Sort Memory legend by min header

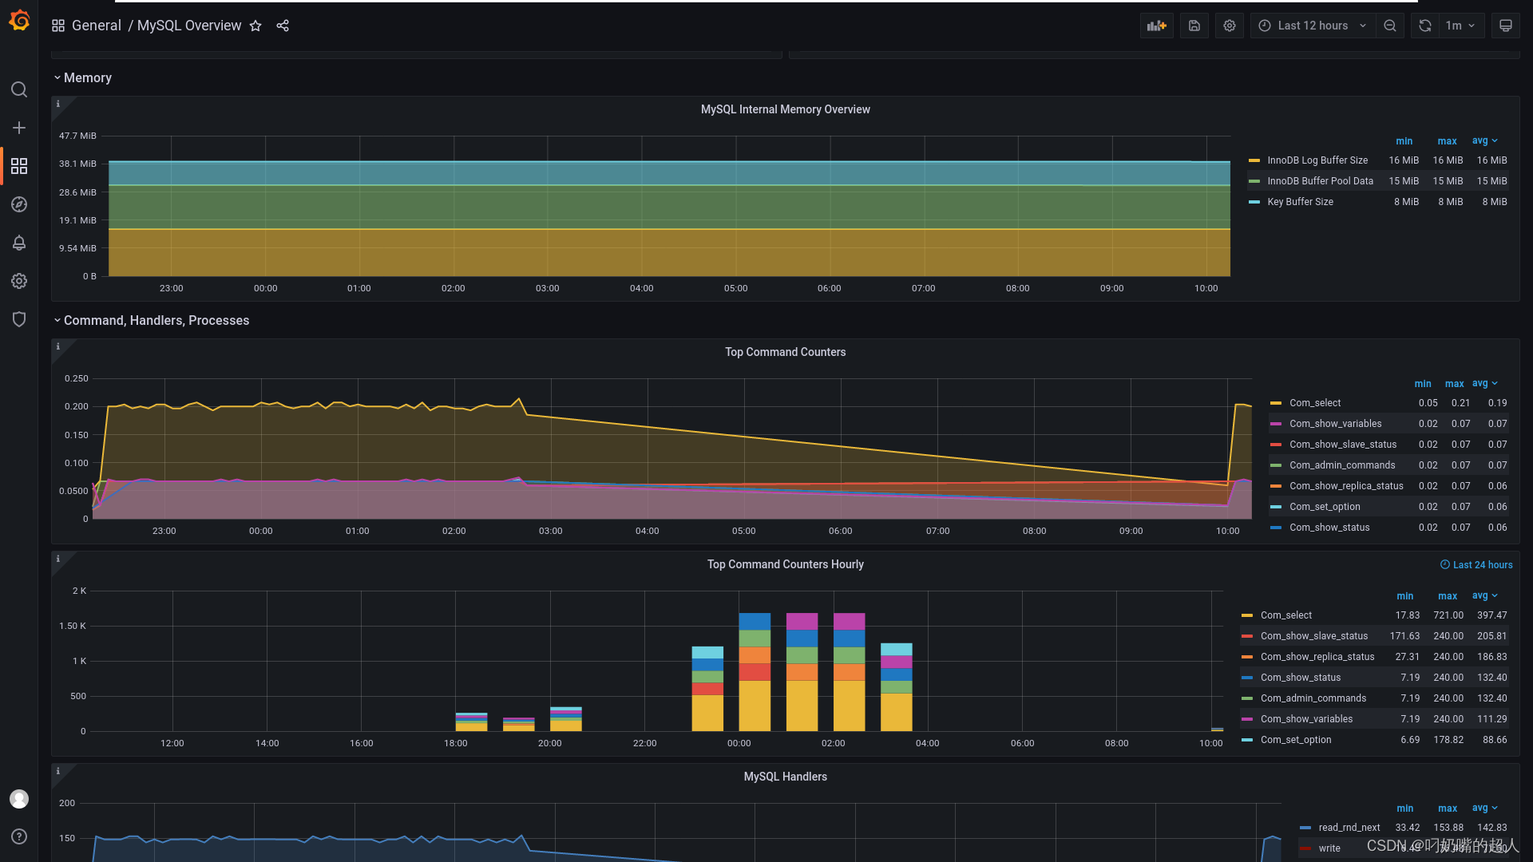[x=1404, y=140]
